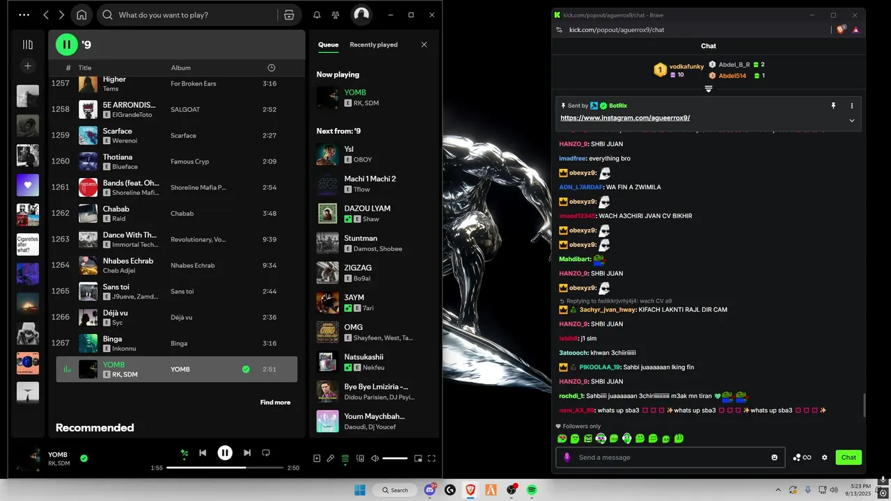
Task: Show lyrics with microphone icon
Action: (331, 459)
